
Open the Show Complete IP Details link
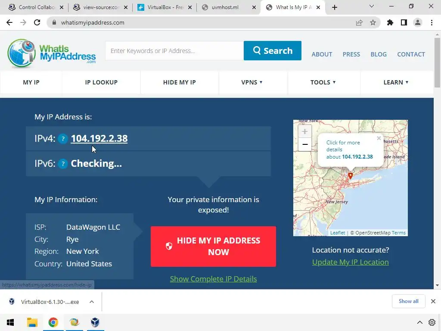pyautogui.click(x=214, y=279)
